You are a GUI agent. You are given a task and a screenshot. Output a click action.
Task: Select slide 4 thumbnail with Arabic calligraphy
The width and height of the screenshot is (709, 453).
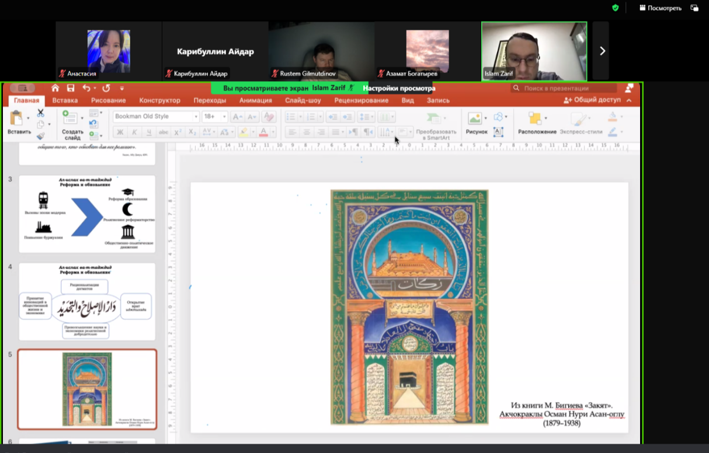pos(87,301)
